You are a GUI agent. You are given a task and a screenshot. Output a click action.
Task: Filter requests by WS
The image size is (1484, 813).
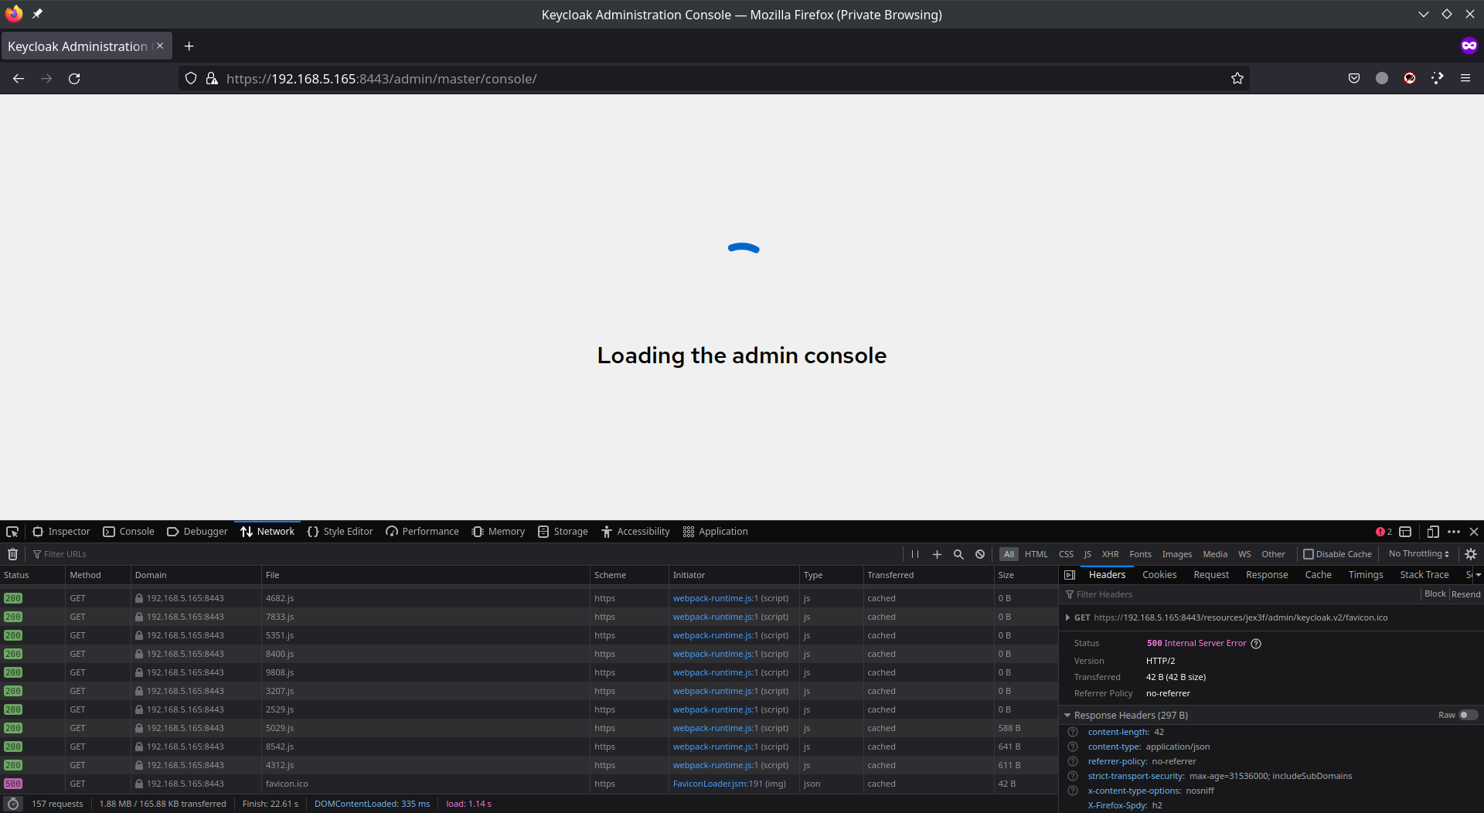click(x=1244, y=554)
